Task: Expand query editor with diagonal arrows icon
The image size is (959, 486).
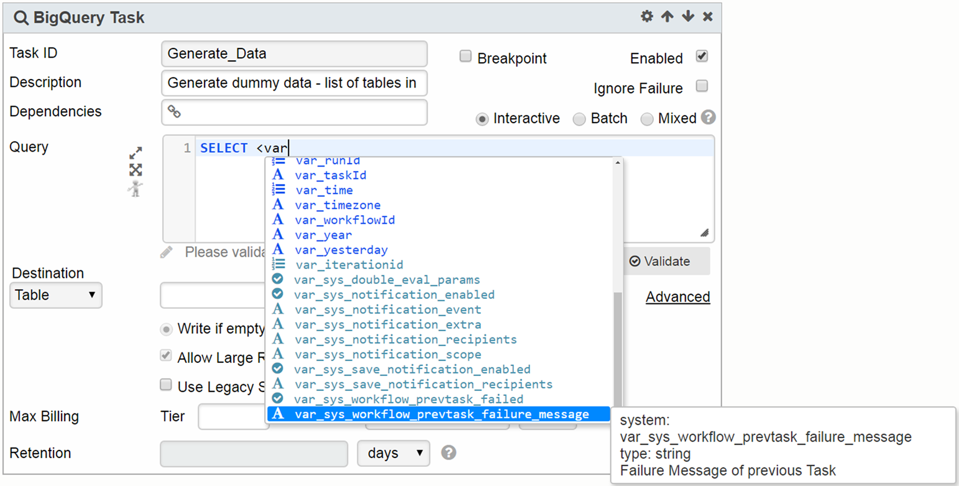Action: 135,153
